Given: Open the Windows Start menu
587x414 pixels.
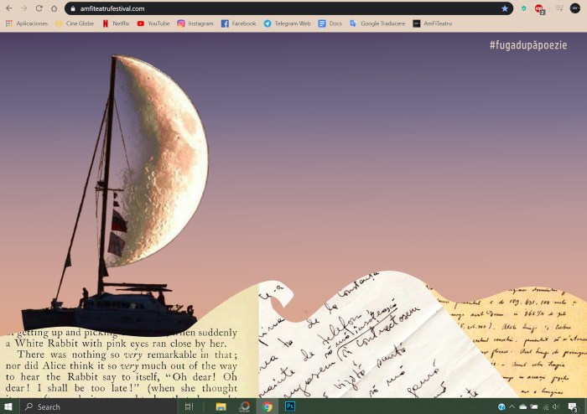Looking at the screenshot, I should coord(8,406).
